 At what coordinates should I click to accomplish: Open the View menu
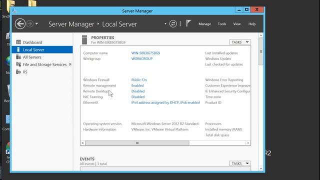(x=236, y=24)
